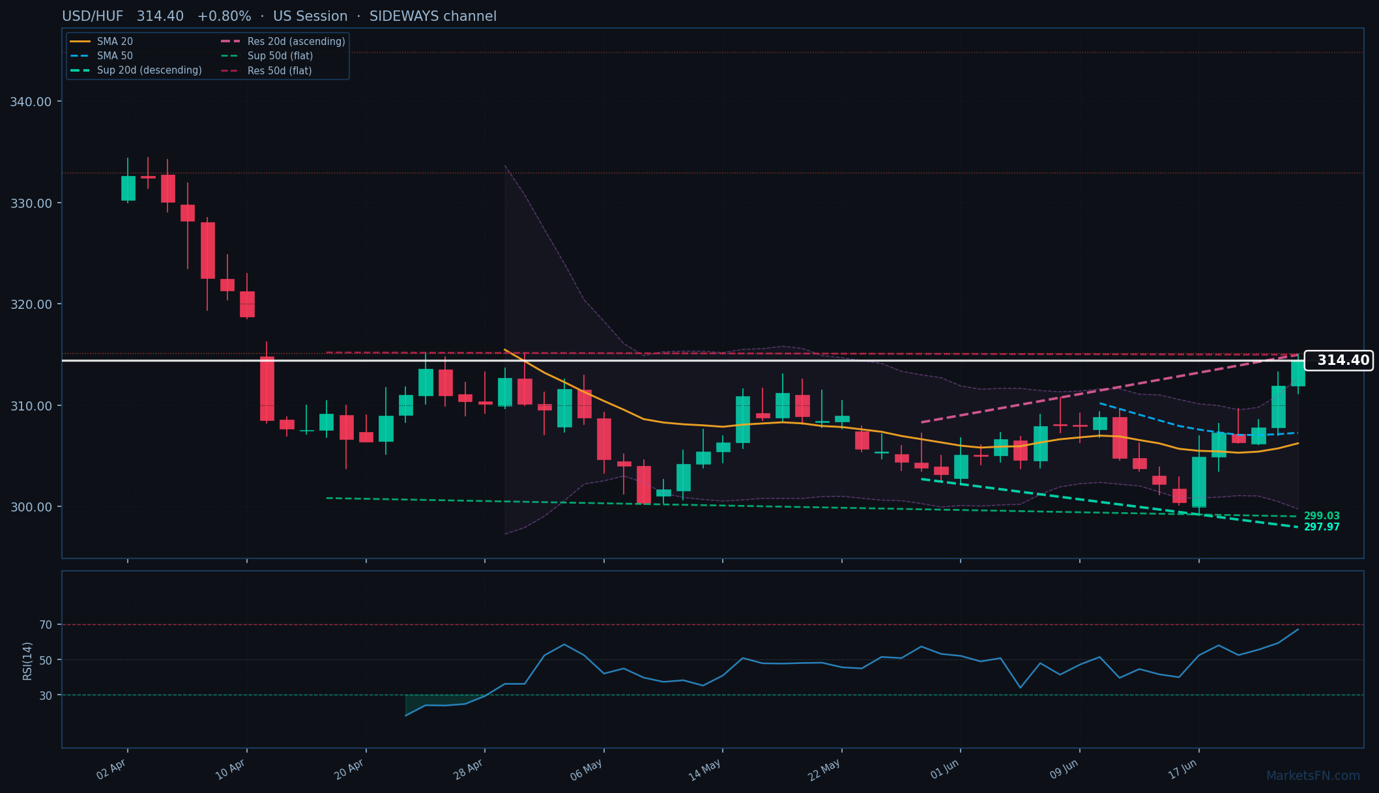Image resolution: width=1379 pixels, height=793 pixels.
Task: Click the 314.40 current price tag
Action: tap(1339, 360)
